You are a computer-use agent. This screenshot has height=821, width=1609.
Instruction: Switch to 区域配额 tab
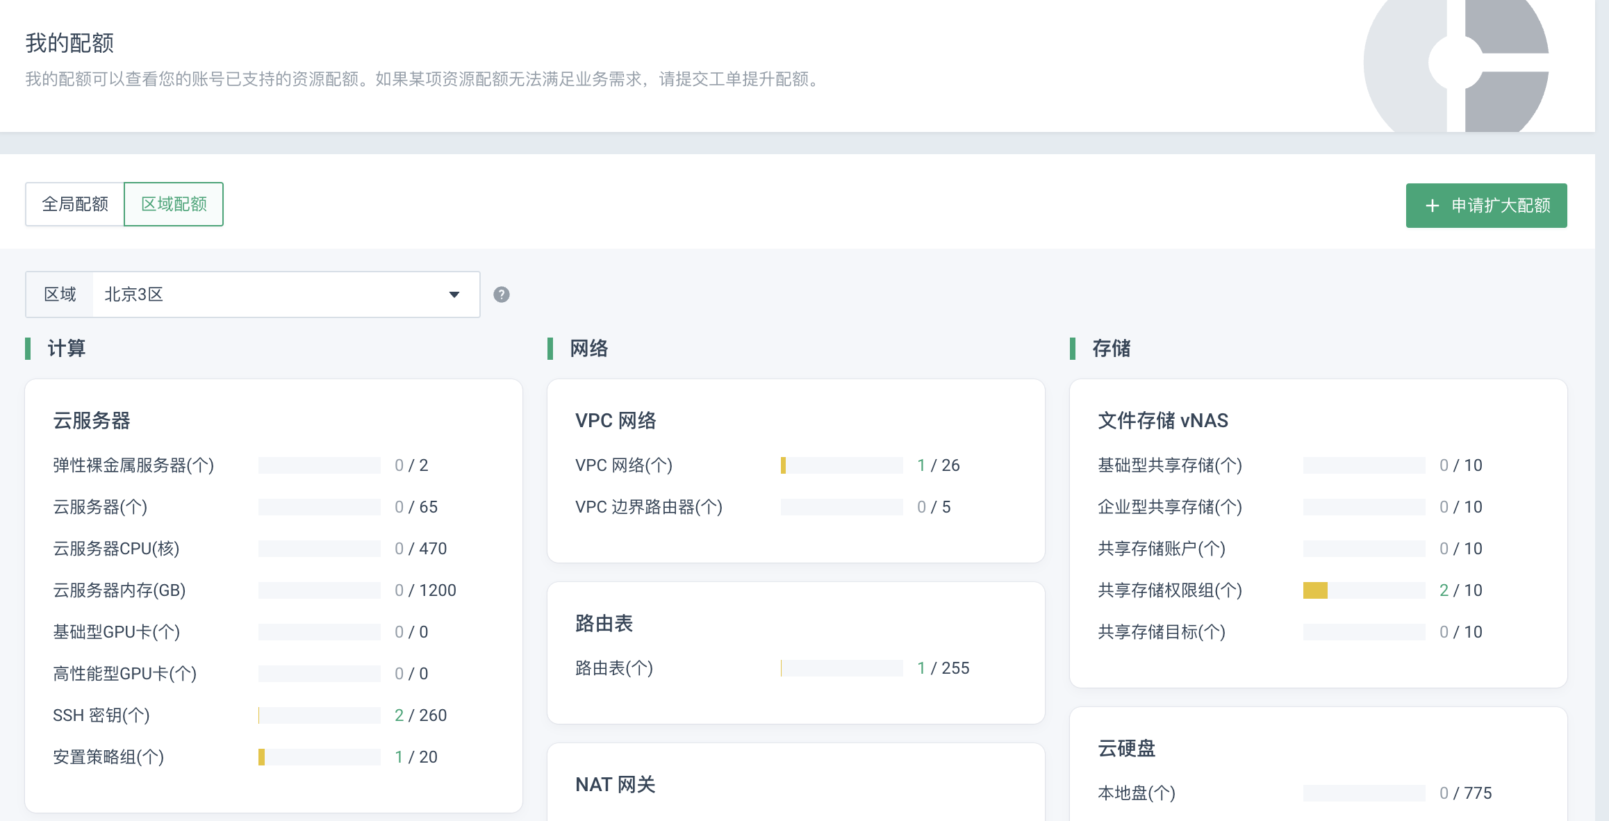tap(174, 204)
